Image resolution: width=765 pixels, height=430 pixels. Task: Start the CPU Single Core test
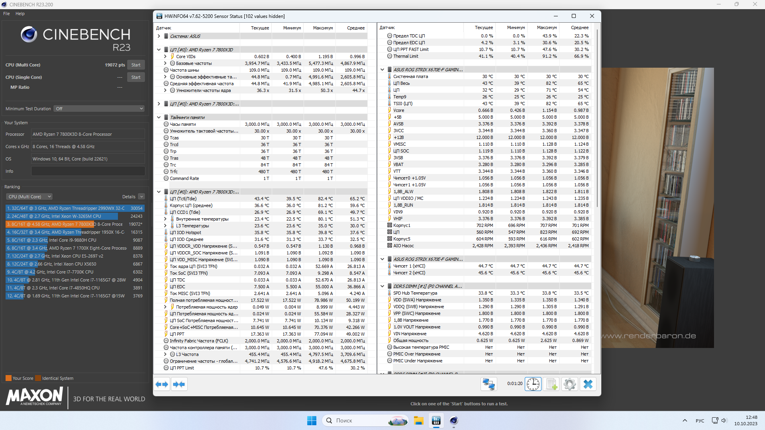(x=136, y=77)
